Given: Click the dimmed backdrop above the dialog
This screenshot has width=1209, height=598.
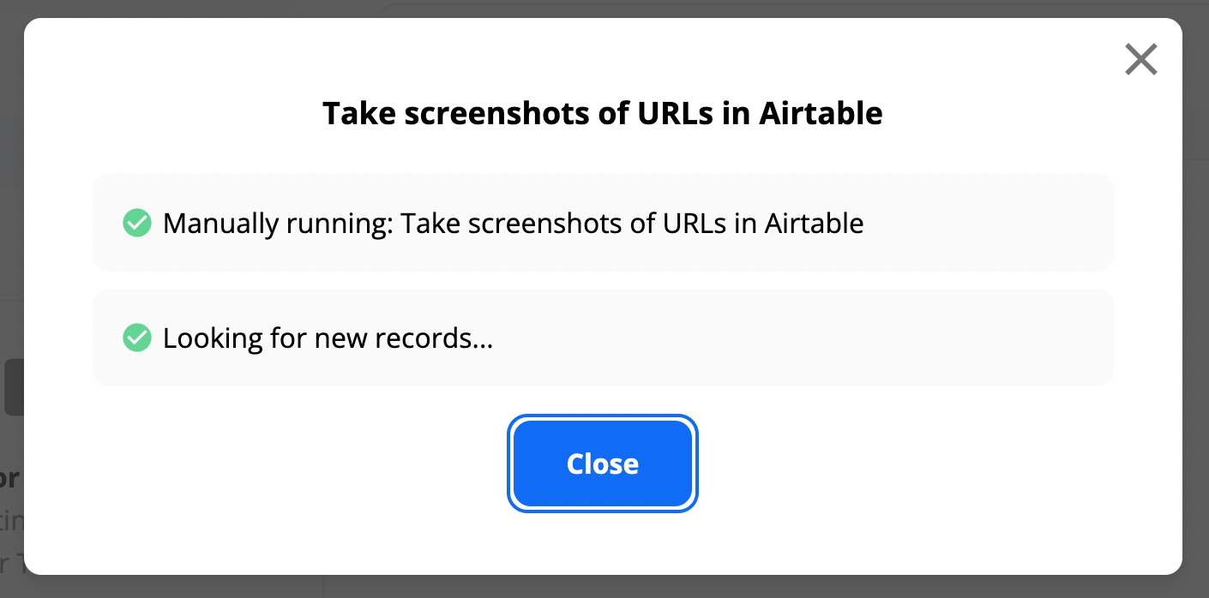Looking at the screenshot, I should click(x=600, y=8).
